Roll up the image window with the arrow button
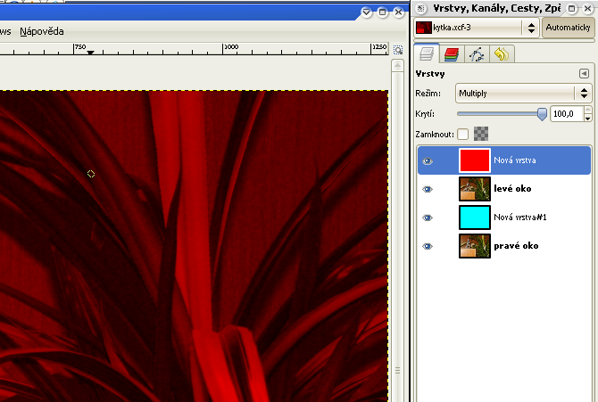Viewport: 598px width, 402px height. (x=366, y=12)
